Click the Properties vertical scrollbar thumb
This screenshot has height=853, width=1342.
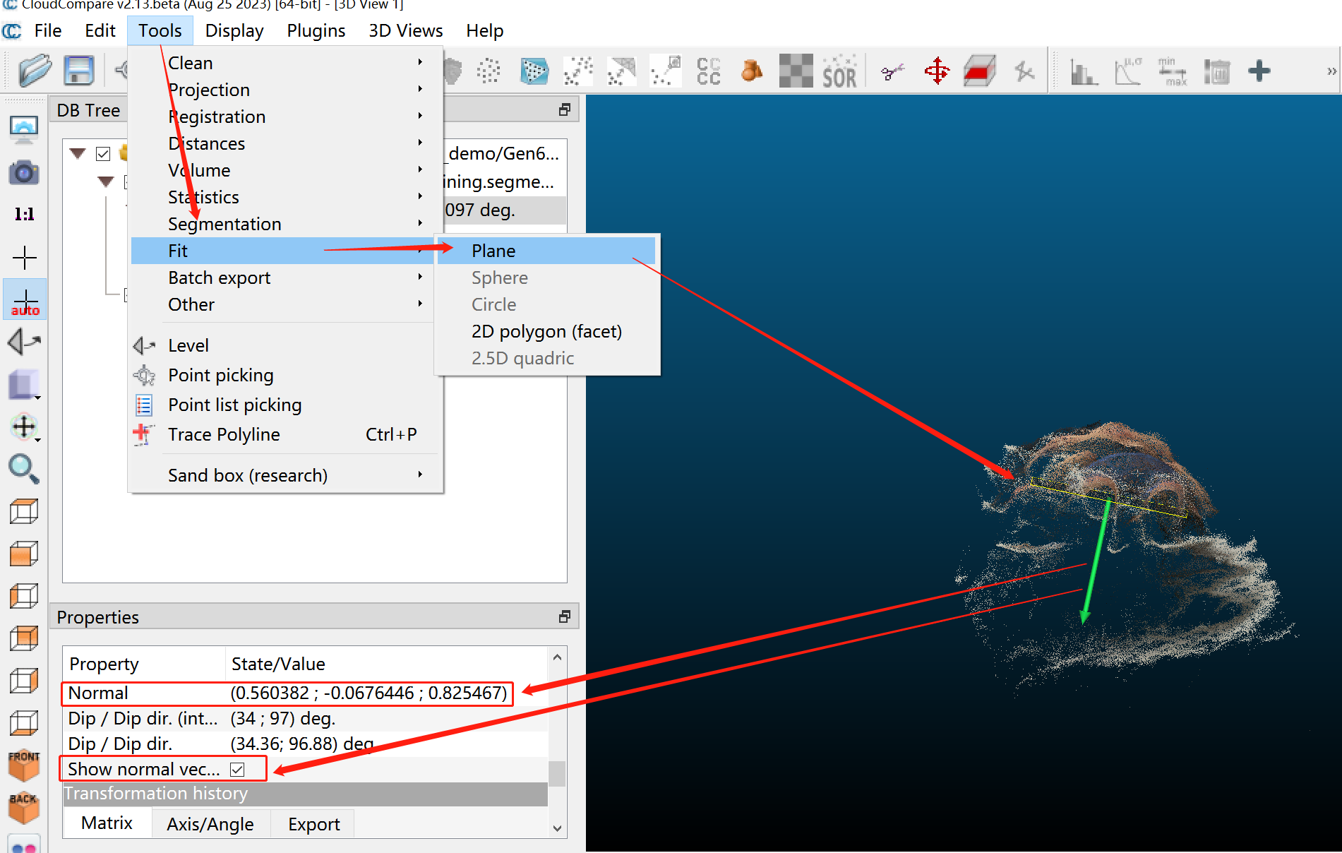pyautogui.click(x=557, y=773)
